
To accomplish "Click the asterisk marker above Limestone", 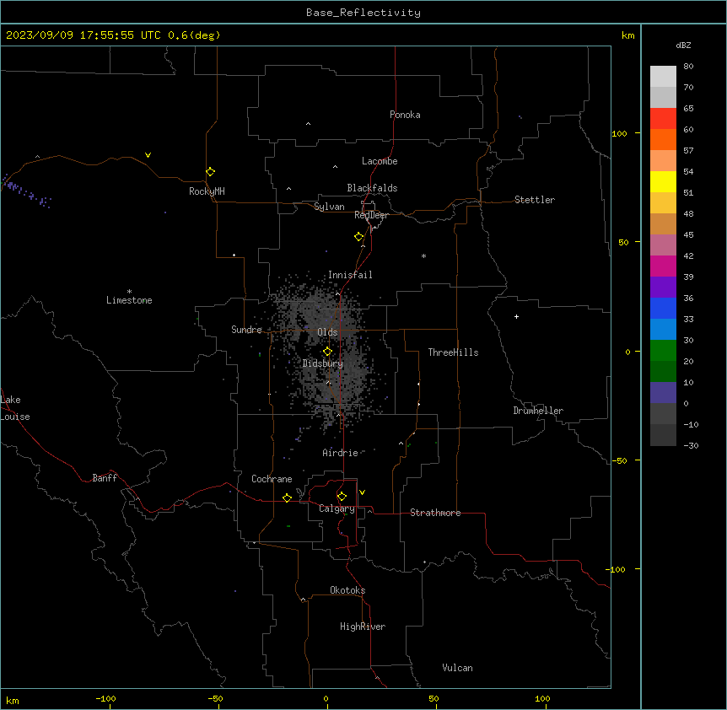I will point(129,292).
